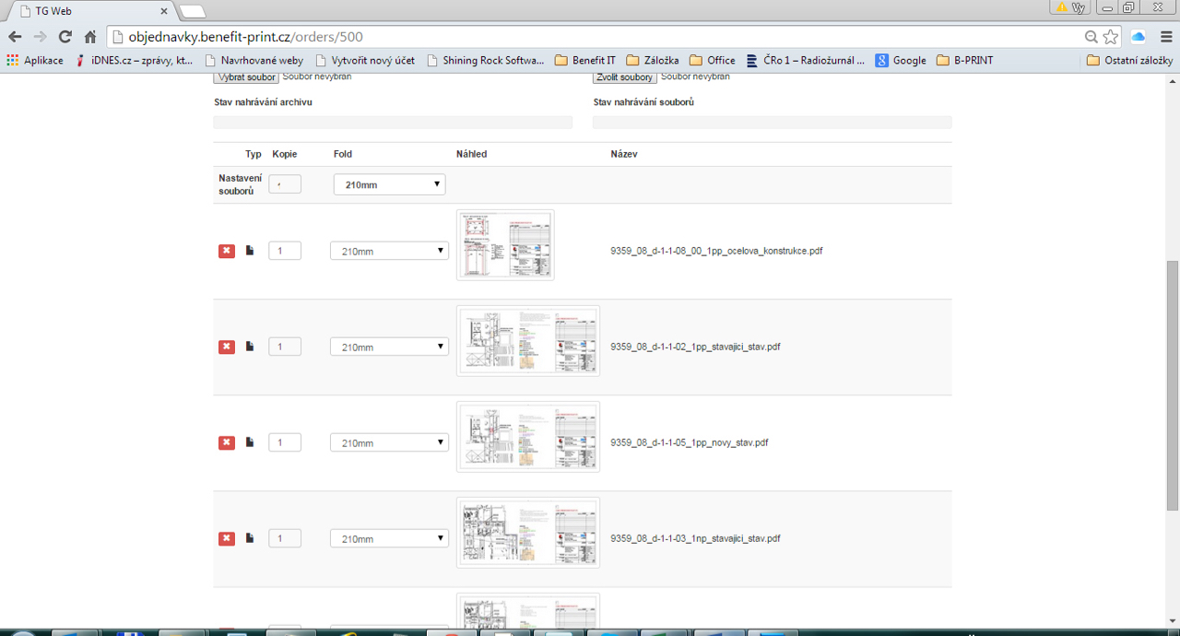Image resolution: width=1180 pixels, height=636 pixels.
Task: Open the Shining Rock Software bookmark
Action: [485, 60]
